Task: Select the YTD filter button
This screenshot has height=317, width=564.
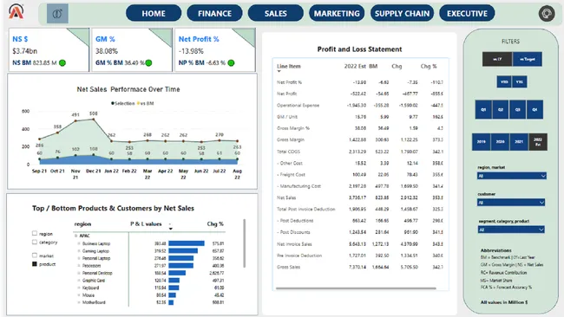Action: (x=504, y=82)
